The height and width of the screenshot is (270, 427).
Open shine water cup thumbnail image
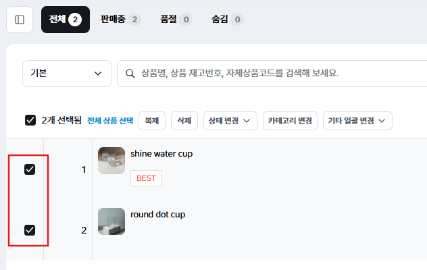point(111,161)
